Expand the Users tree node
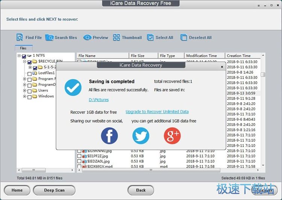The image size is (282, 200). [x=24, y=91]
